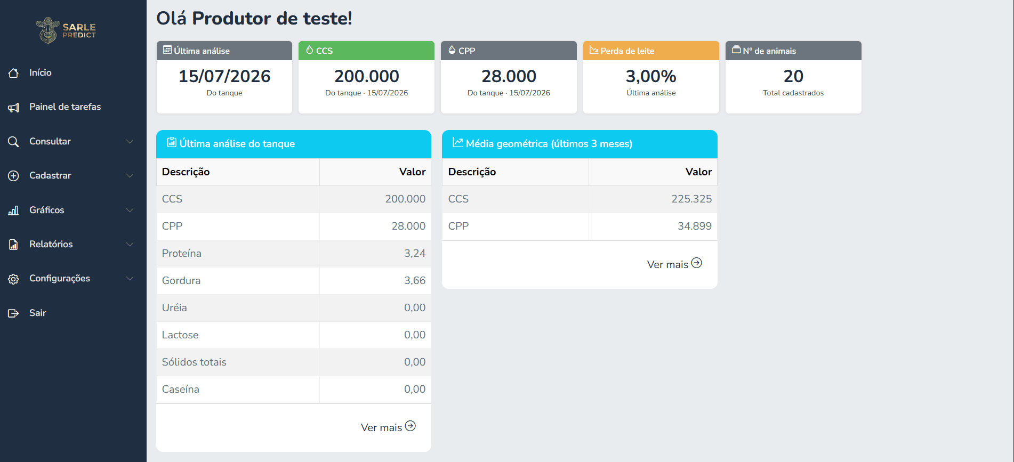Click the Proteína row value 3,24
Screen dimensions: 1014x462
pos(415,253)
